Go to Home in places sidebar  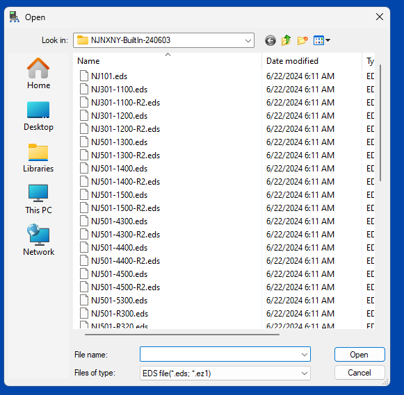(x=38, y=74)
